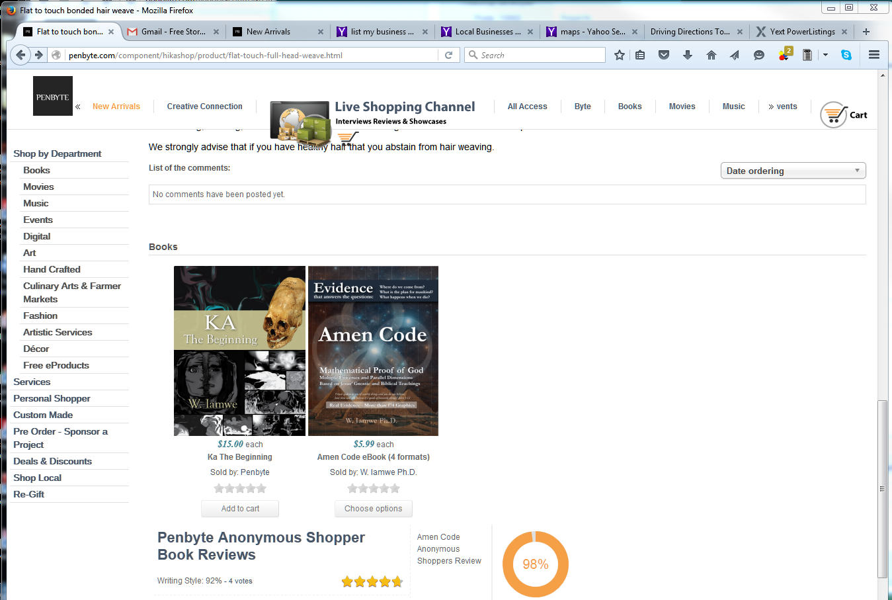The width and height of the screenshot is (892, 600).
Task: Open the Books item in top navigation
Action: [x=629, y=107]
